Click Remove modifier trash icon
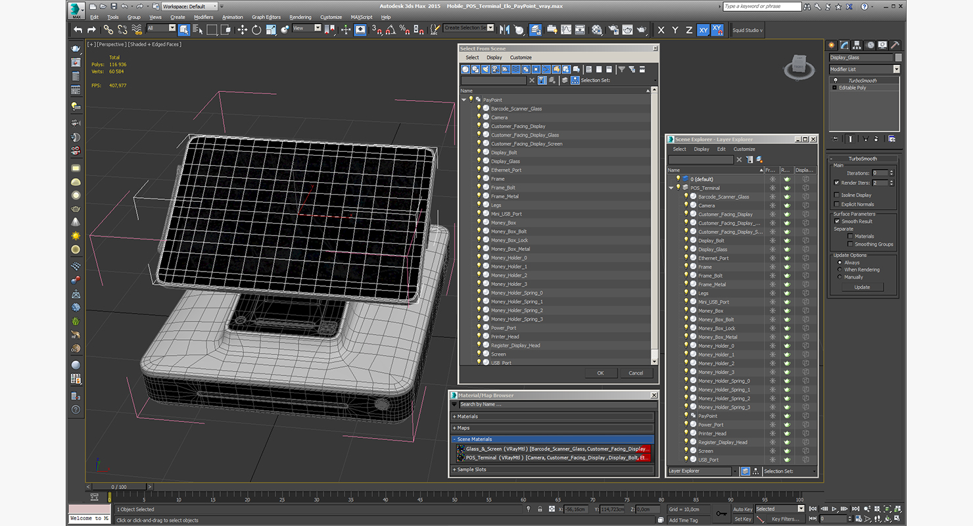This screenshot has width=973, height=526. tap(877, 139)
